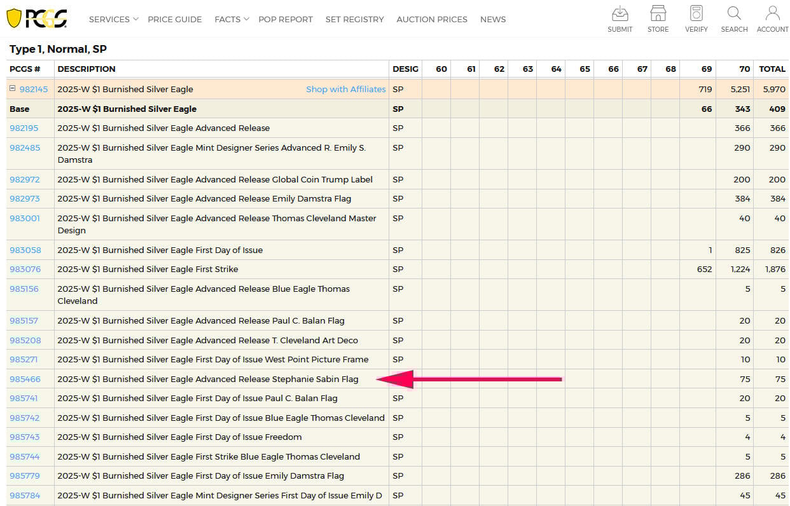This screenshot has width=790, height=506.
Task: Select the 1,876 total for First Strike
Action: [775, 269]
